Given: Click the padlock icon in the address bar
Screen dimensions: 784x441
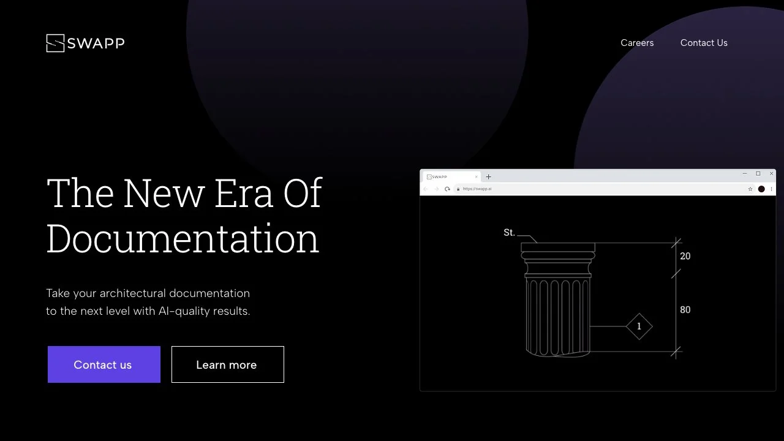Looking at the screenshot, I should [458, 189].
